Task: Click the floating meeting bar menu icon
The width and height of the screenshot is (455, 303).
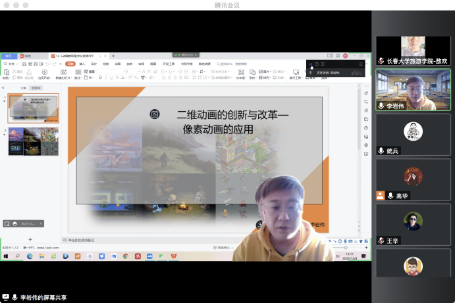Action: pos(361,64)
